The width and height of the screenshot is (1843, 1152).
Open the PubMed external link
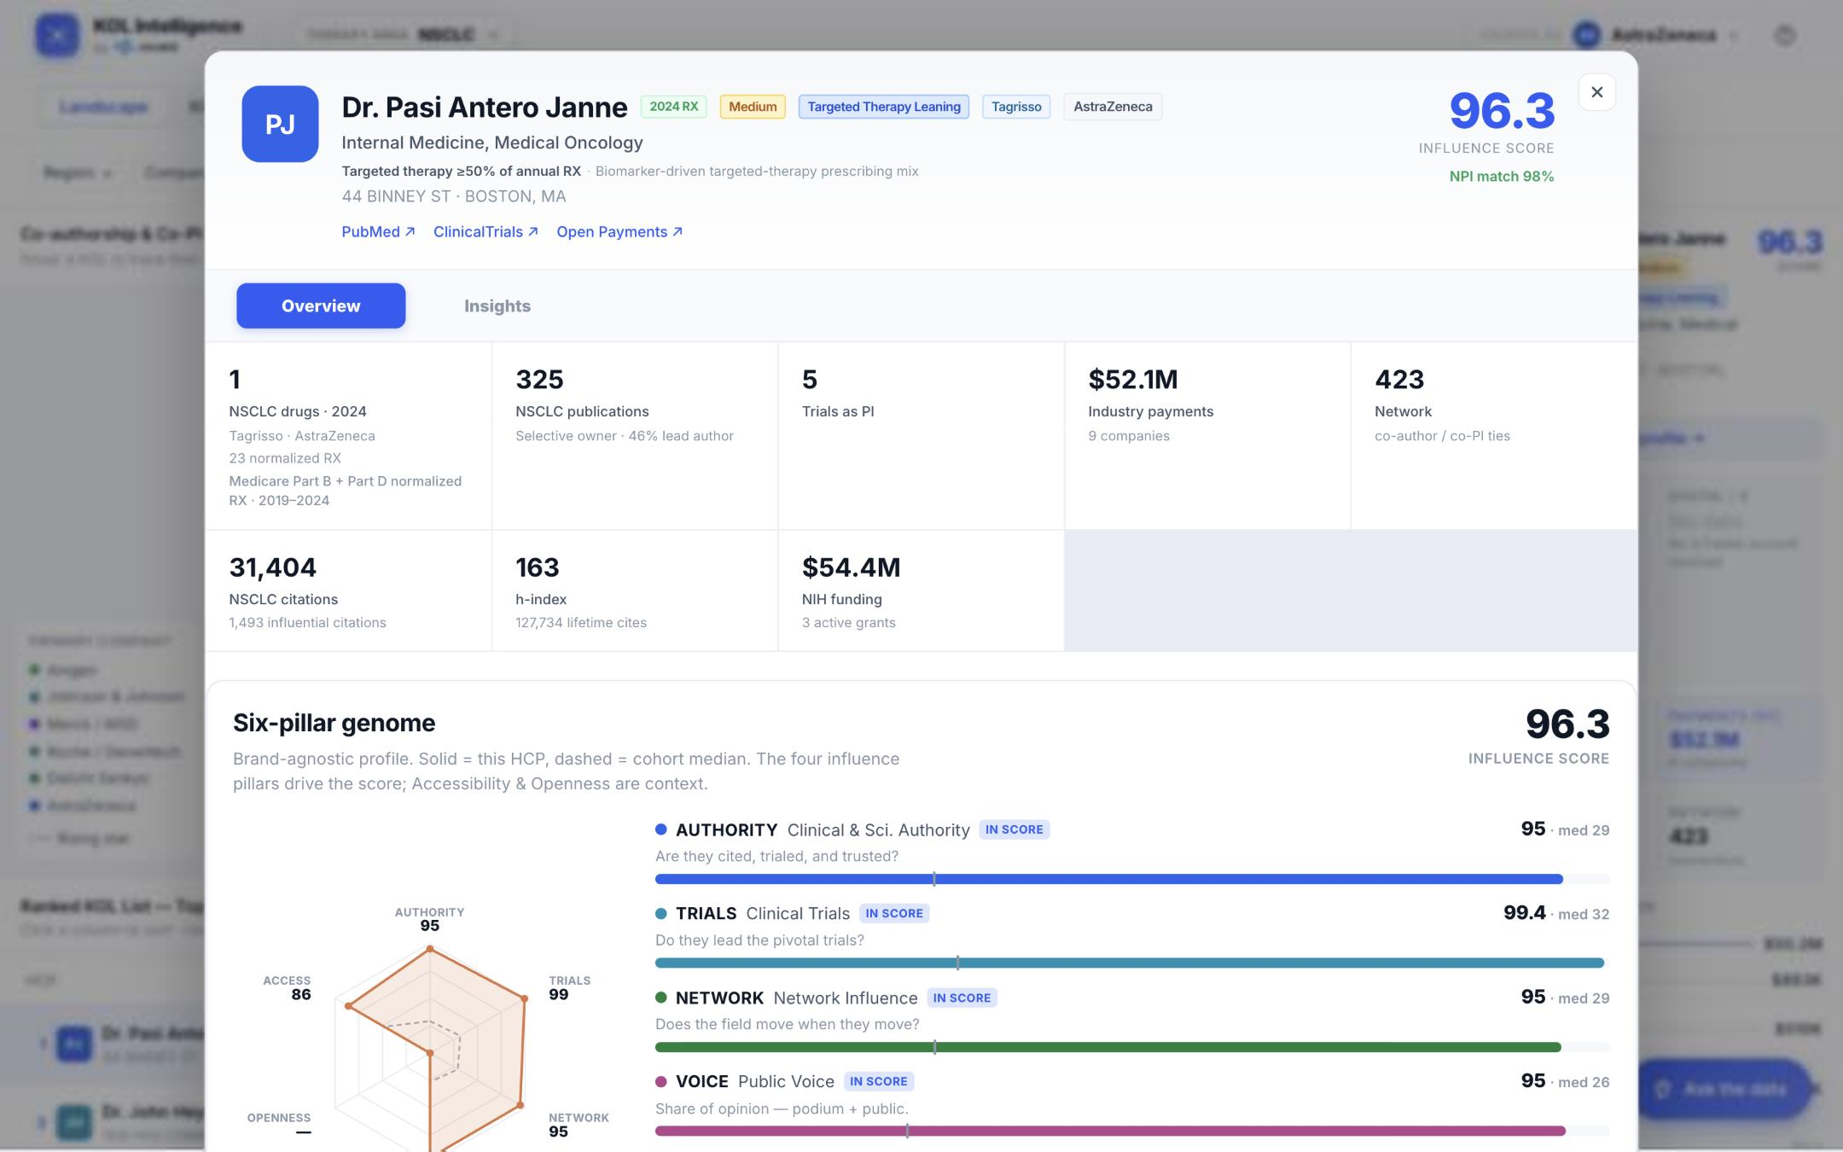coord(378,231)
